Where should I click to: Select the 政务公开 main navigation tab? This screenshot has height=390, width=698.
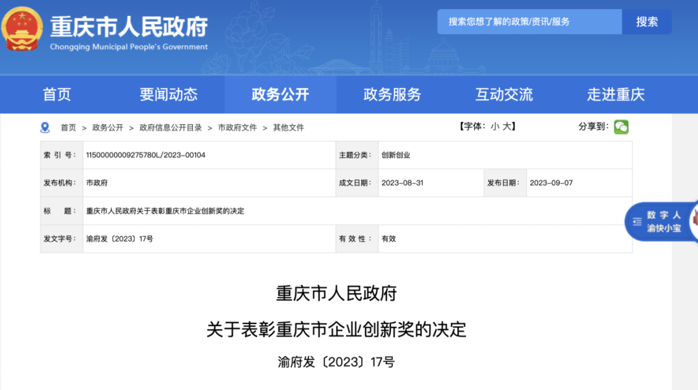point(280,94)
